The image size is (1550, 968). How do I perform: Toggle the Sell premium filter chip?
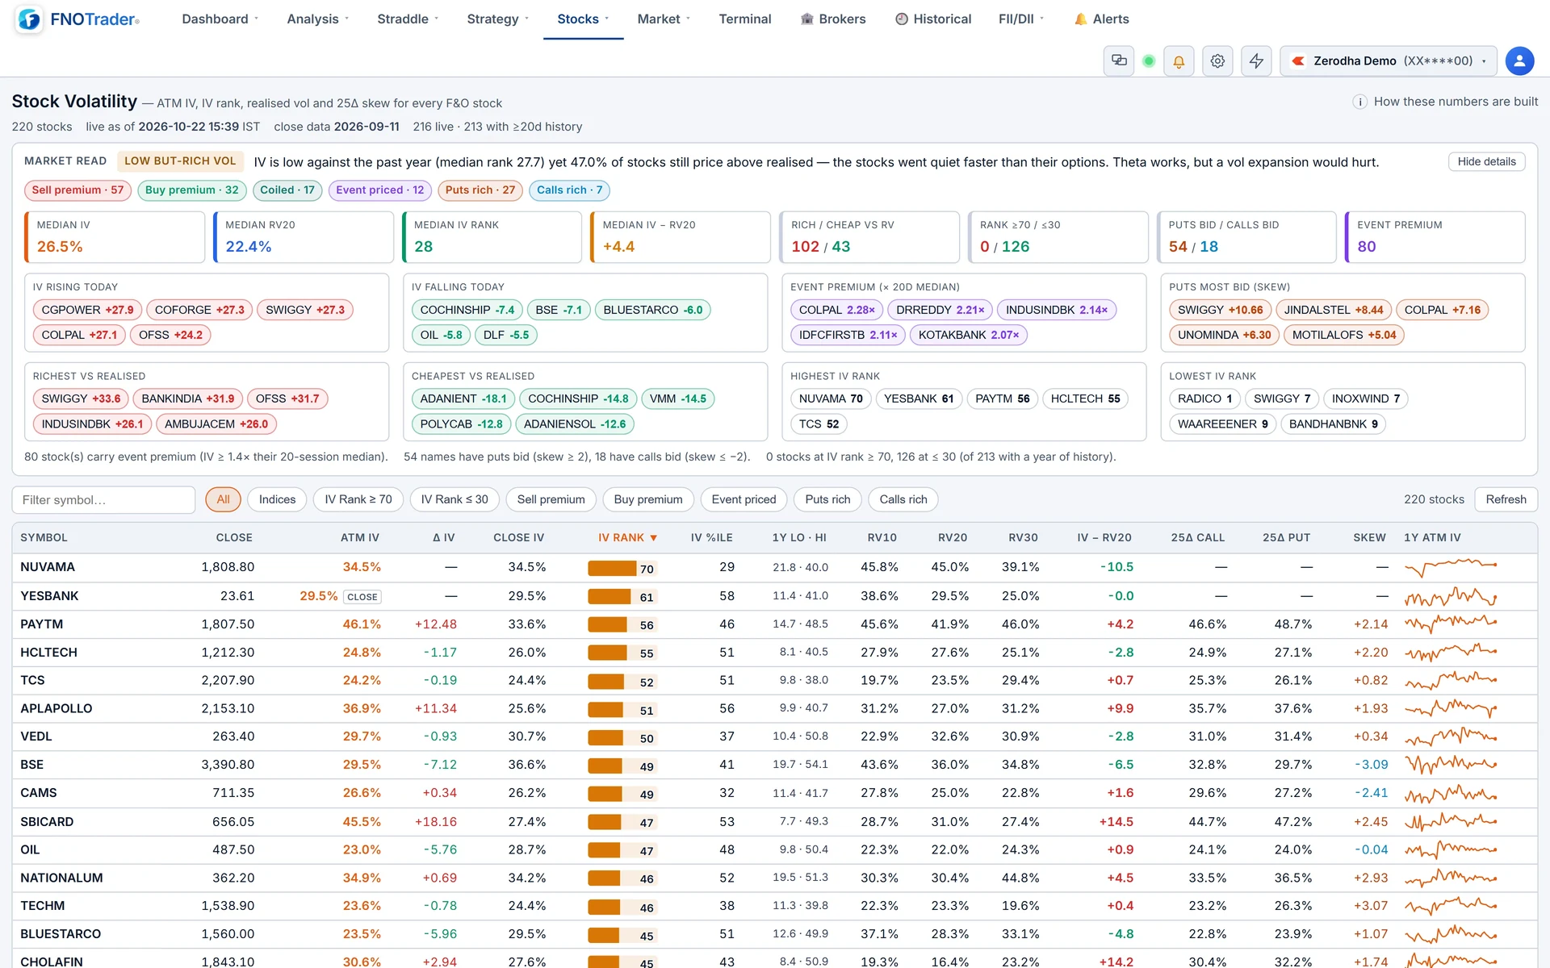click(x=551, y=499)
